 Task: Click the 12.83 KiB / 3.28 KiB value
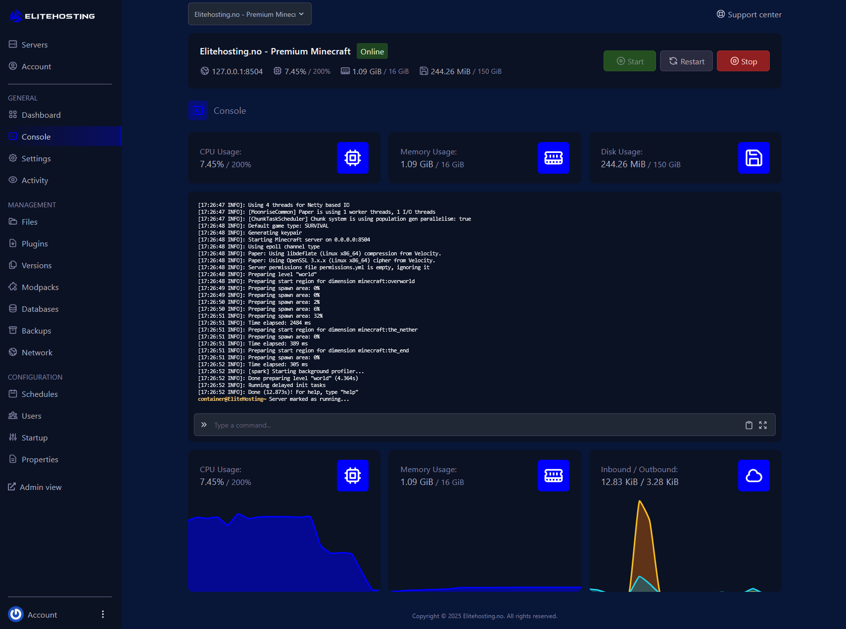(640, 482)
